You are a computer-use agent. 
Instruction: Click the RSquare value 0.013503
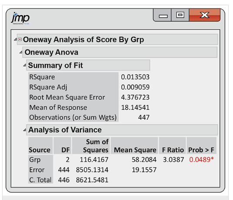(135, 77)
